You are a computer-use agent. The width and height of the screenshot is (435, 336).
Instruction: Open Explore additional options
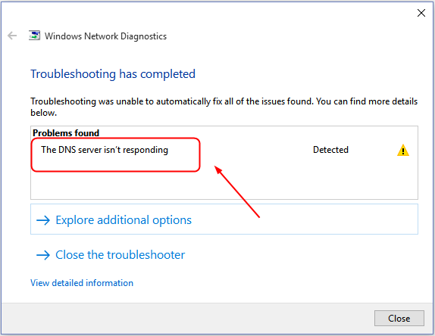(x=224, y=219)
